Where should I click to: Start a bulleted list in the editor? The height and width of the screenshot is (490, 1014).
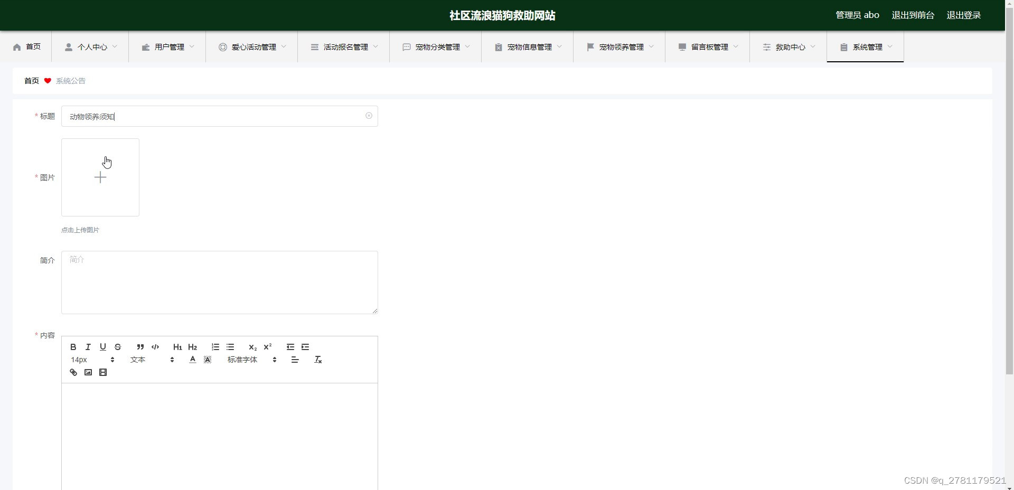pos(230,347)
